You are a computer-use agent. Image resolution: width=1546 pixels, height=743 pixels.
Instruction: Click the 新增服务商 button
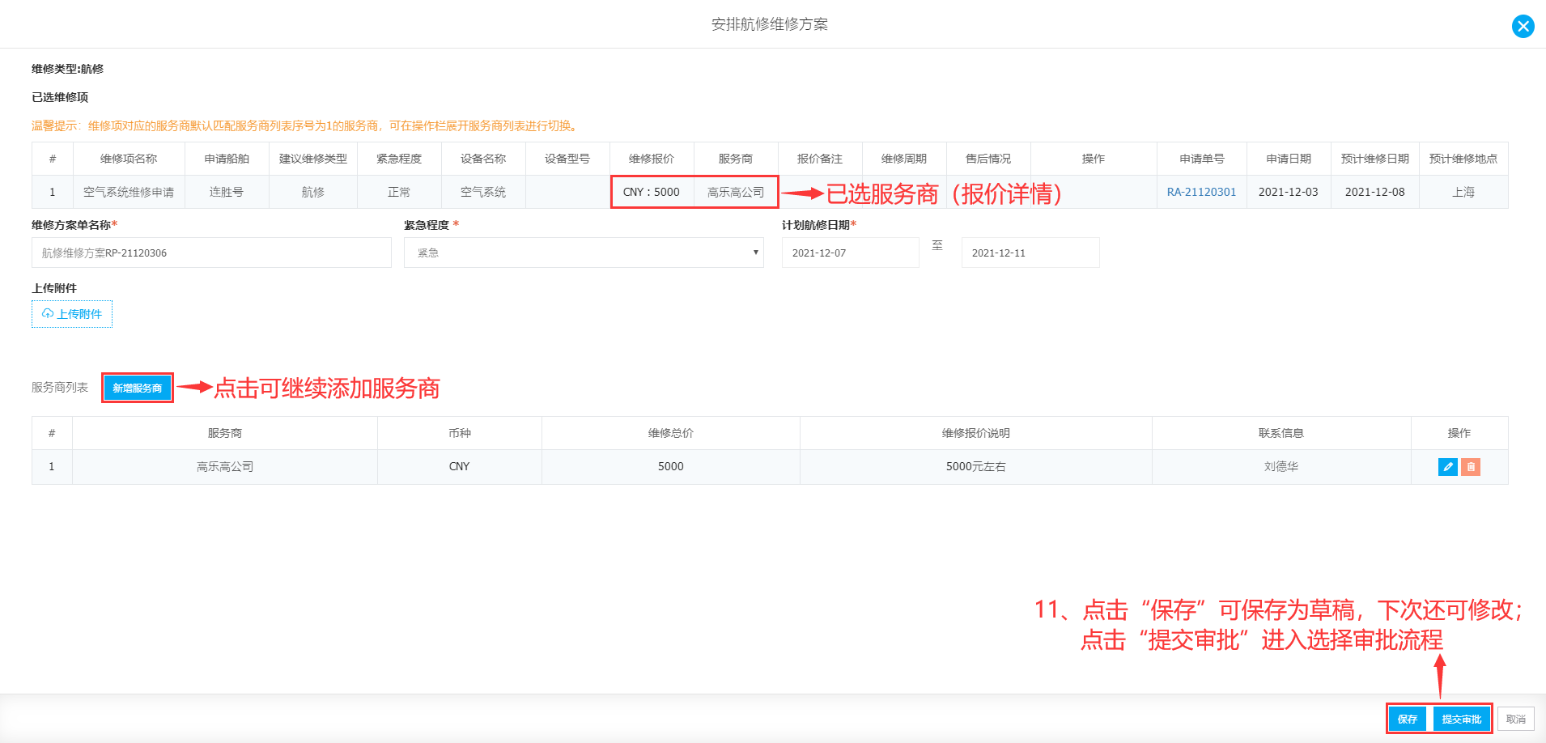coord(138,388)
